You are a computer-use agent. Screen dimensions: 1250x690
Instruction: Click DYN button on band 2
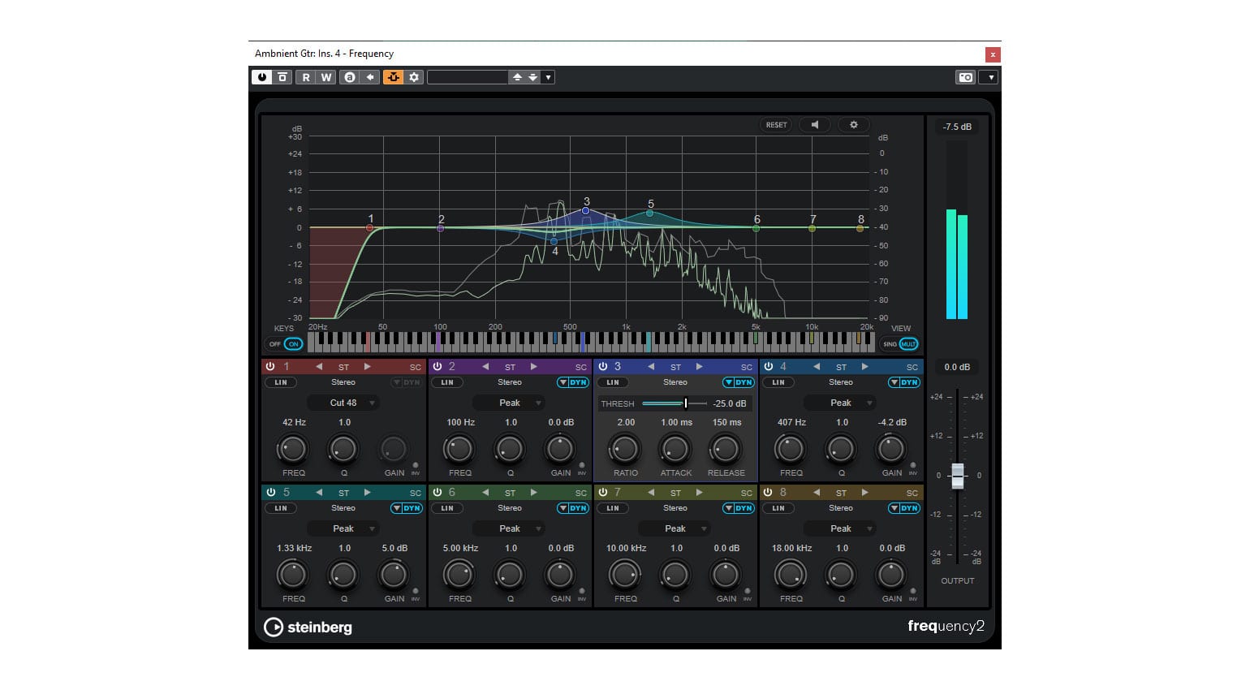pos(573,382)
